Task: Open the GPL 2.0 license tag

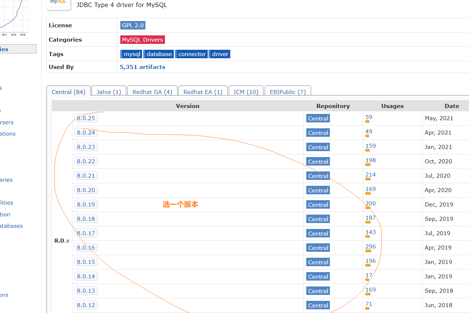Action: pyautogui.click(x=133, y=25)
